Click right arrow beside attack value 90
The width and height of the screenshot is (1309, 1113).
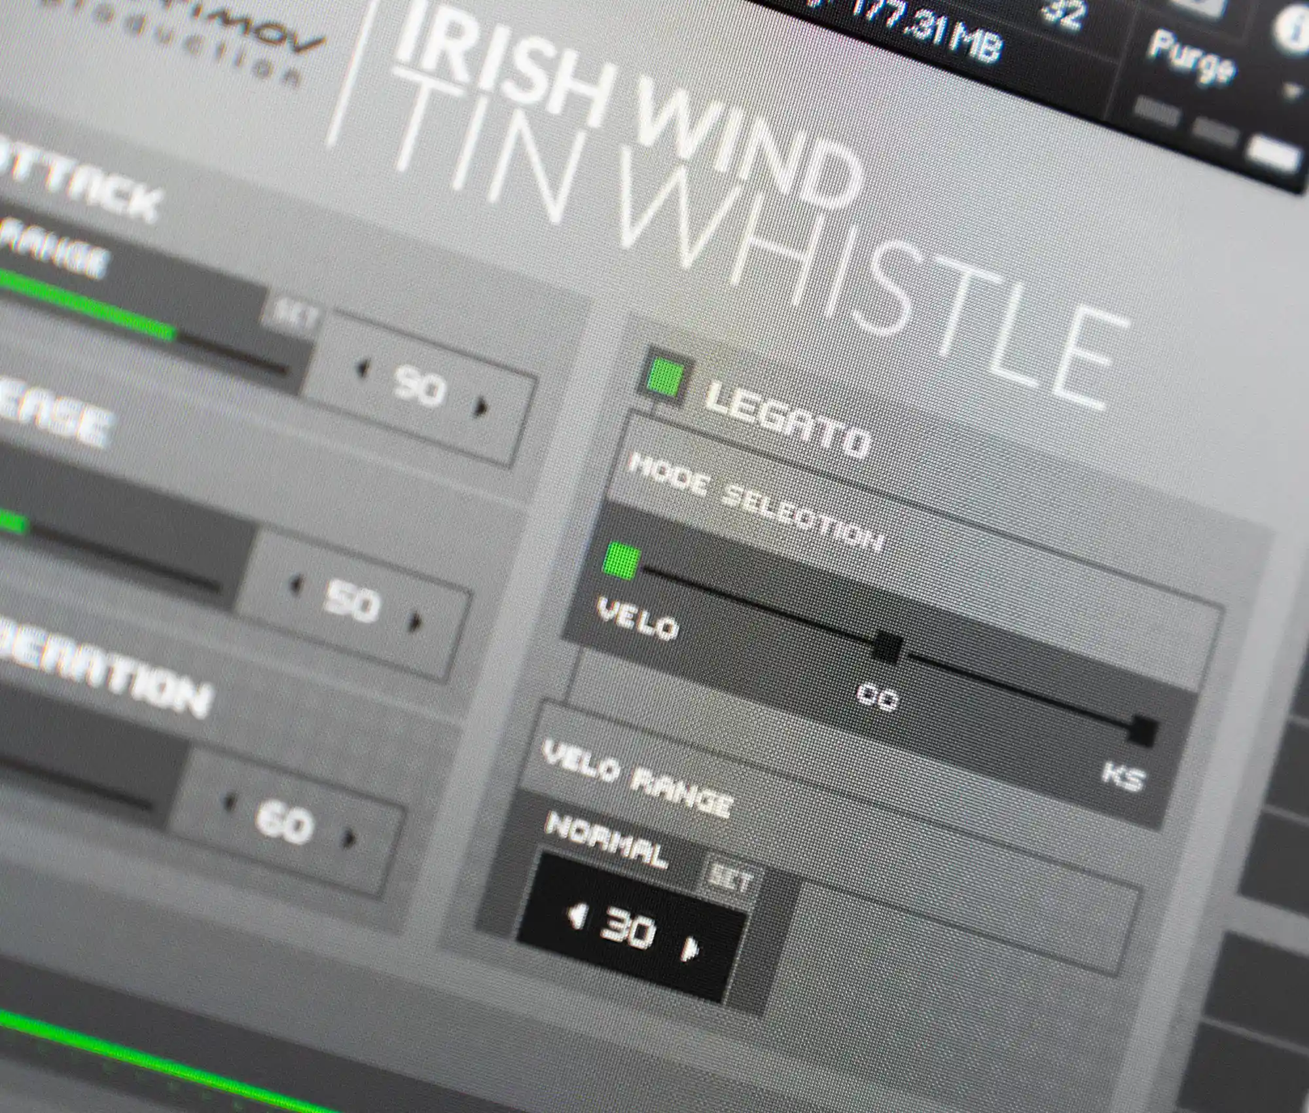482,408
